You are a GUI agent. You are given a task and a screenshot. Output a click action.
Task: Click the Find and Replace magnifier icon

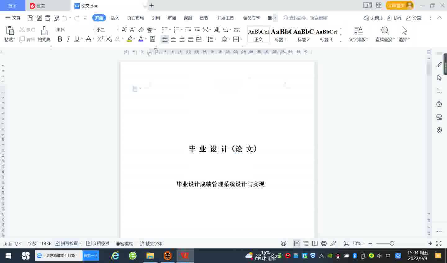[385, 30]
